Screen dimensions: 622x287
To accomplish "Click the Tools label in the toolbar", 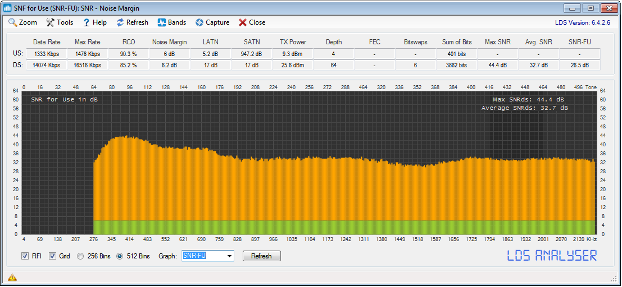I will [x=65, y=22].
